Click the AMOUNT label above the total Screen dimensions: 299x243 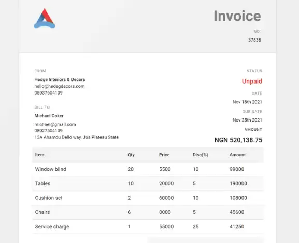coord(253,130)
